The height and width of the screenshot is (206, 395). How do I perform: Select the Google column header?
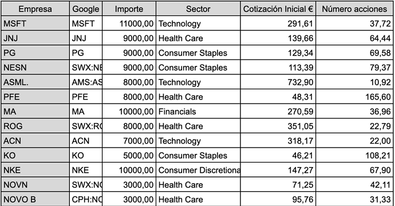click(86, 9)
